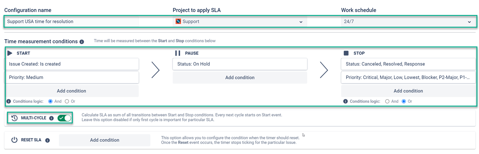The image size is (479, 154).
Task: Click info icon by Start conditions logic
Action: (9, 101)
